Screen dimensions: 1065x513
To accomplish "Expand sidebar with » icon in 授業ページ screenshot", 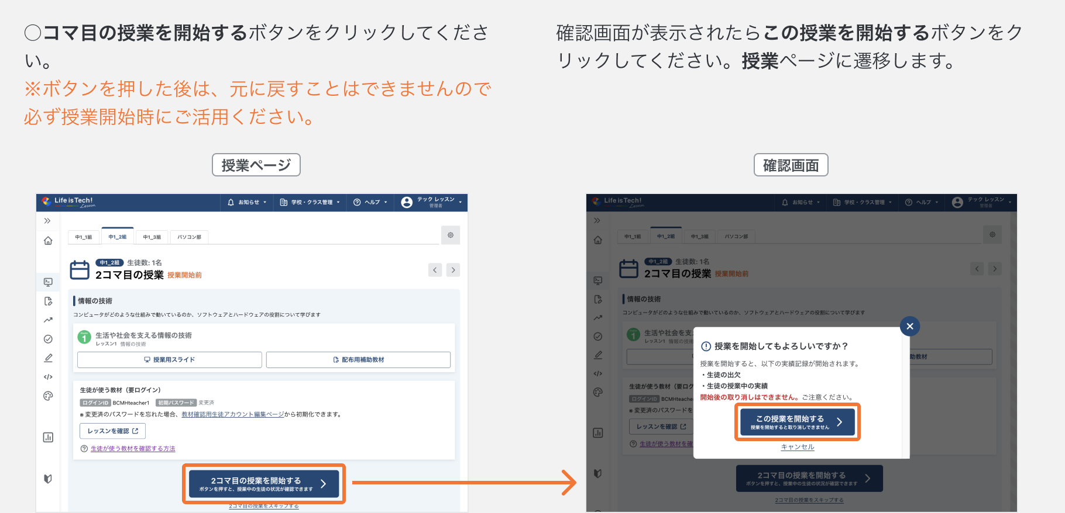I will tap(47, 221).
